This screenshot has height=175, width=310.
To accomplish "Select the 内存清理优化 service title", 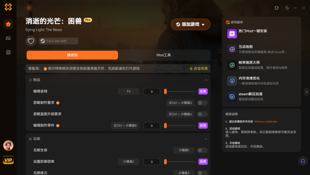I will (x=249, y=78).
